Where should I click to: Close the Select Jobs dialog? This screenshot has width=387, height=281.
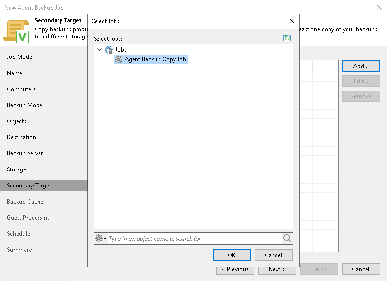point(292,21)
